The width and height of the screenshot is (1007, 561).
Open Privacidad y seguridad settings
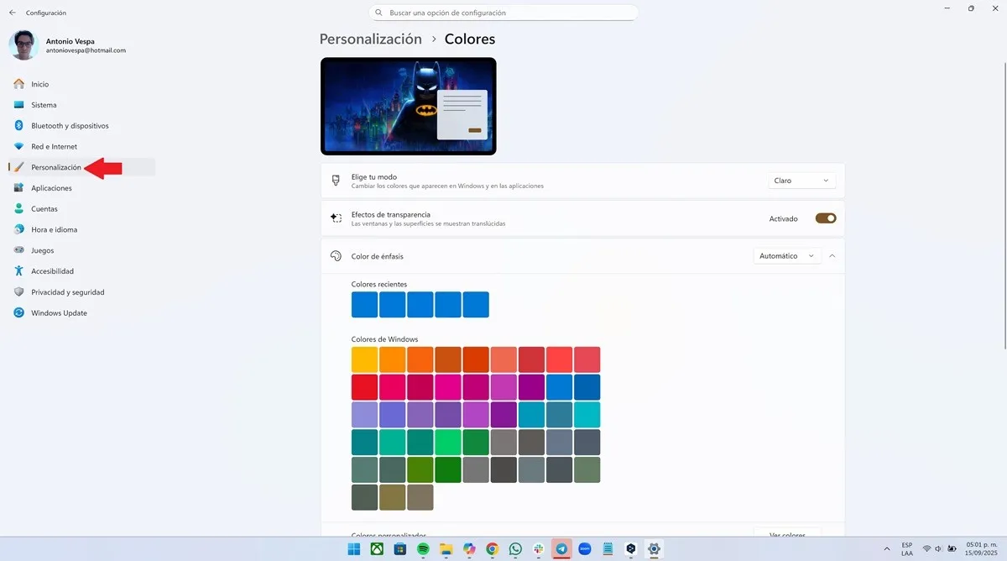[x=80, y=292]
